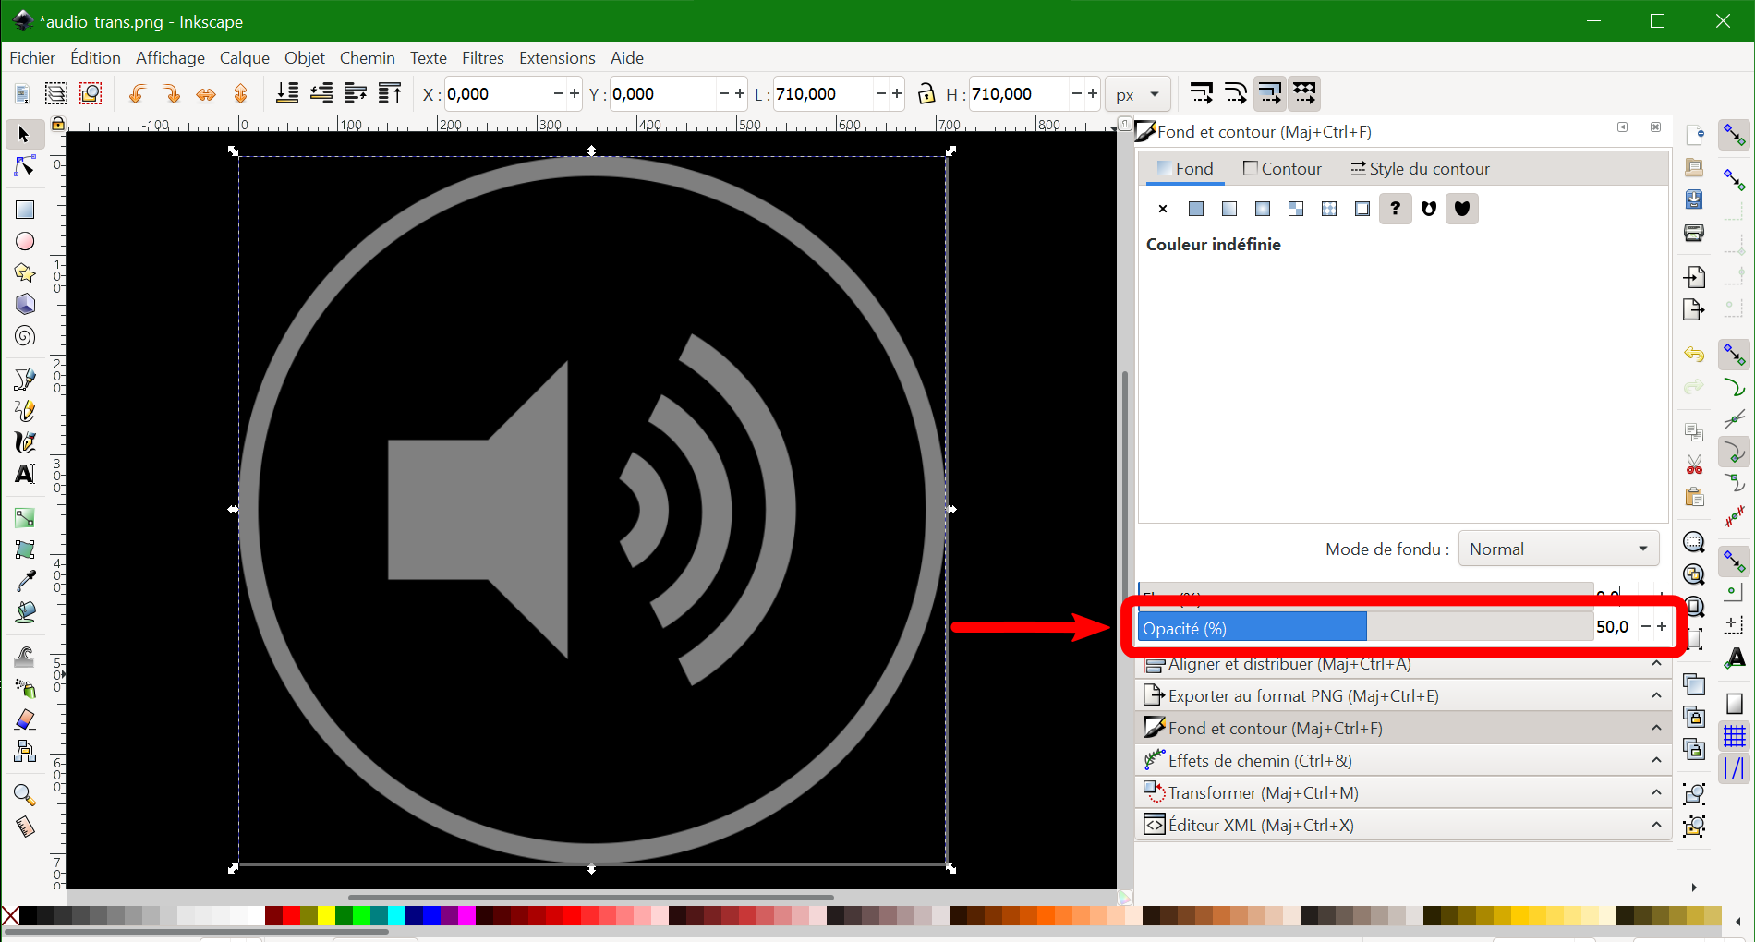Choose no paint (X) fill option

(1163, 209)
